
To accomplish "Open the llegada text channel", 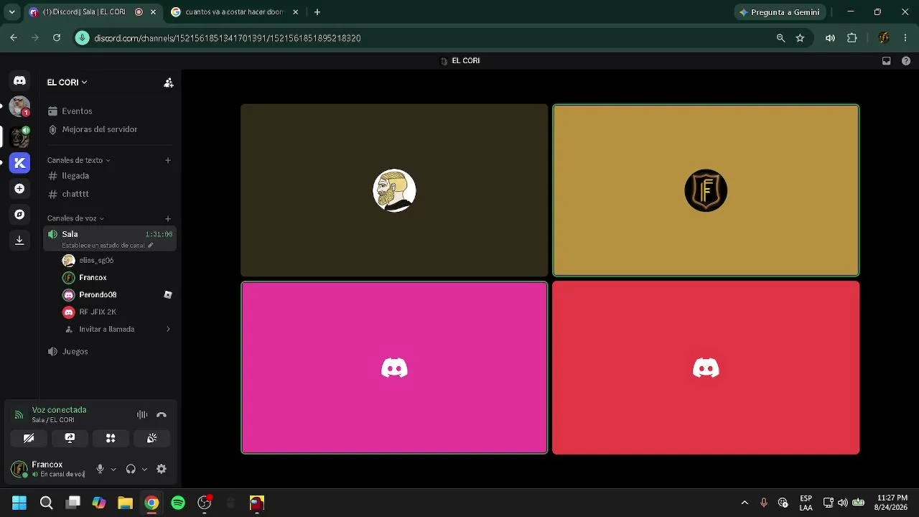I will coord(110,176).
